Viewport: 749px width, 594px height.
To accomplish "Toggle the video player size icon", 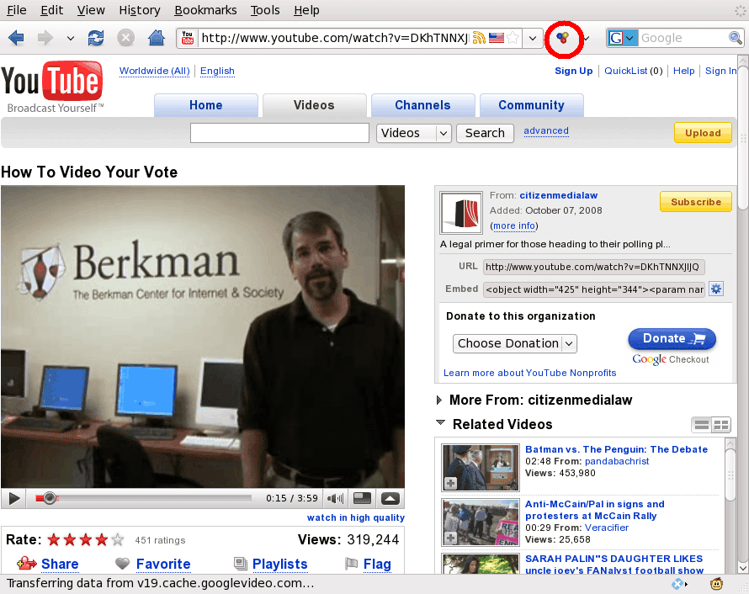I will (362, 498).
